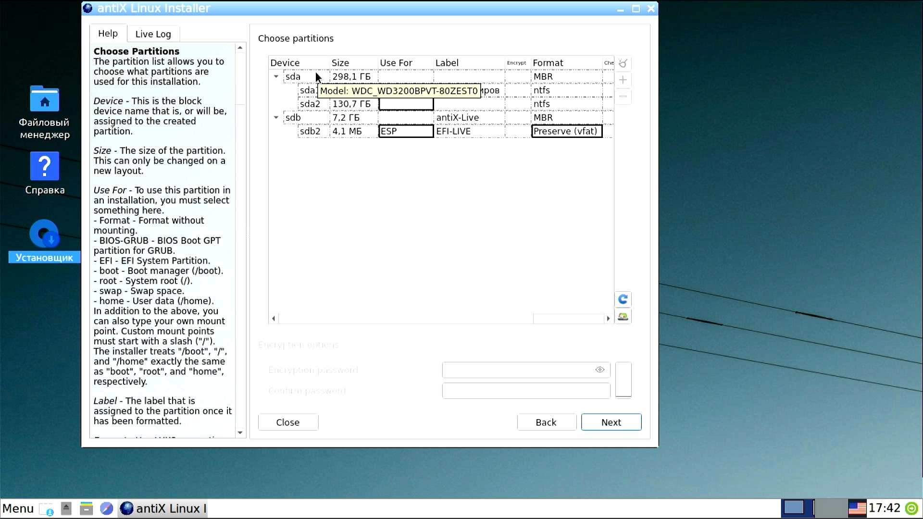
Task: Click the 130,7 ГБ size cell
Action: 354,104
